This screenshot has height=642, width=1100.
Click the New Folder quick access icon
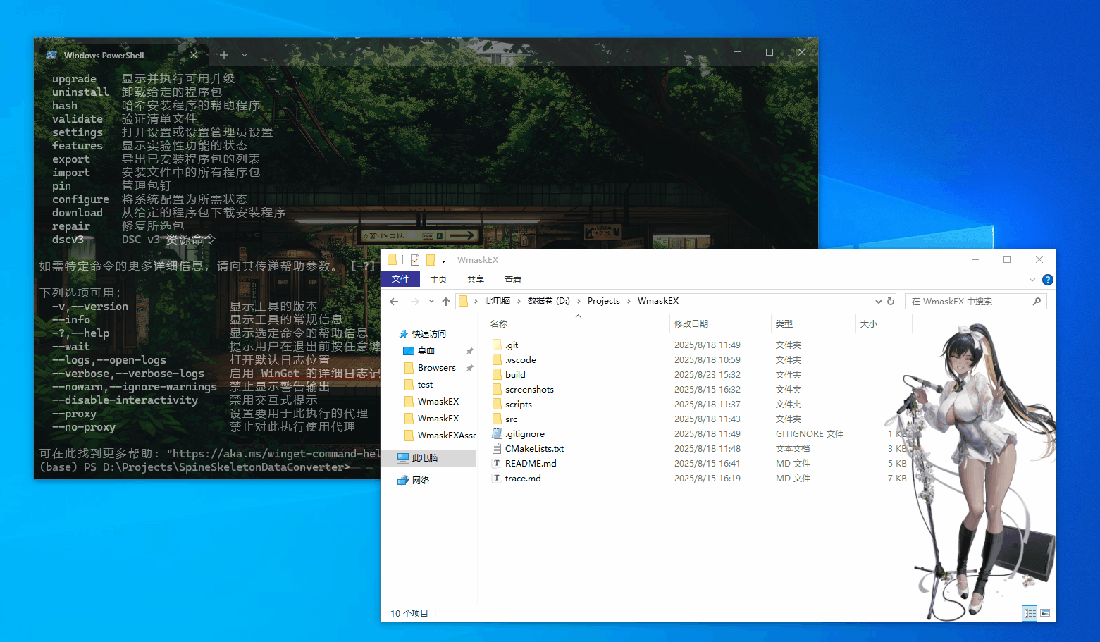[431, 260]
